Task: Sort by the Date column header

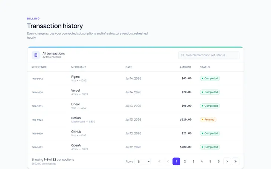Action: click(129, 67)
